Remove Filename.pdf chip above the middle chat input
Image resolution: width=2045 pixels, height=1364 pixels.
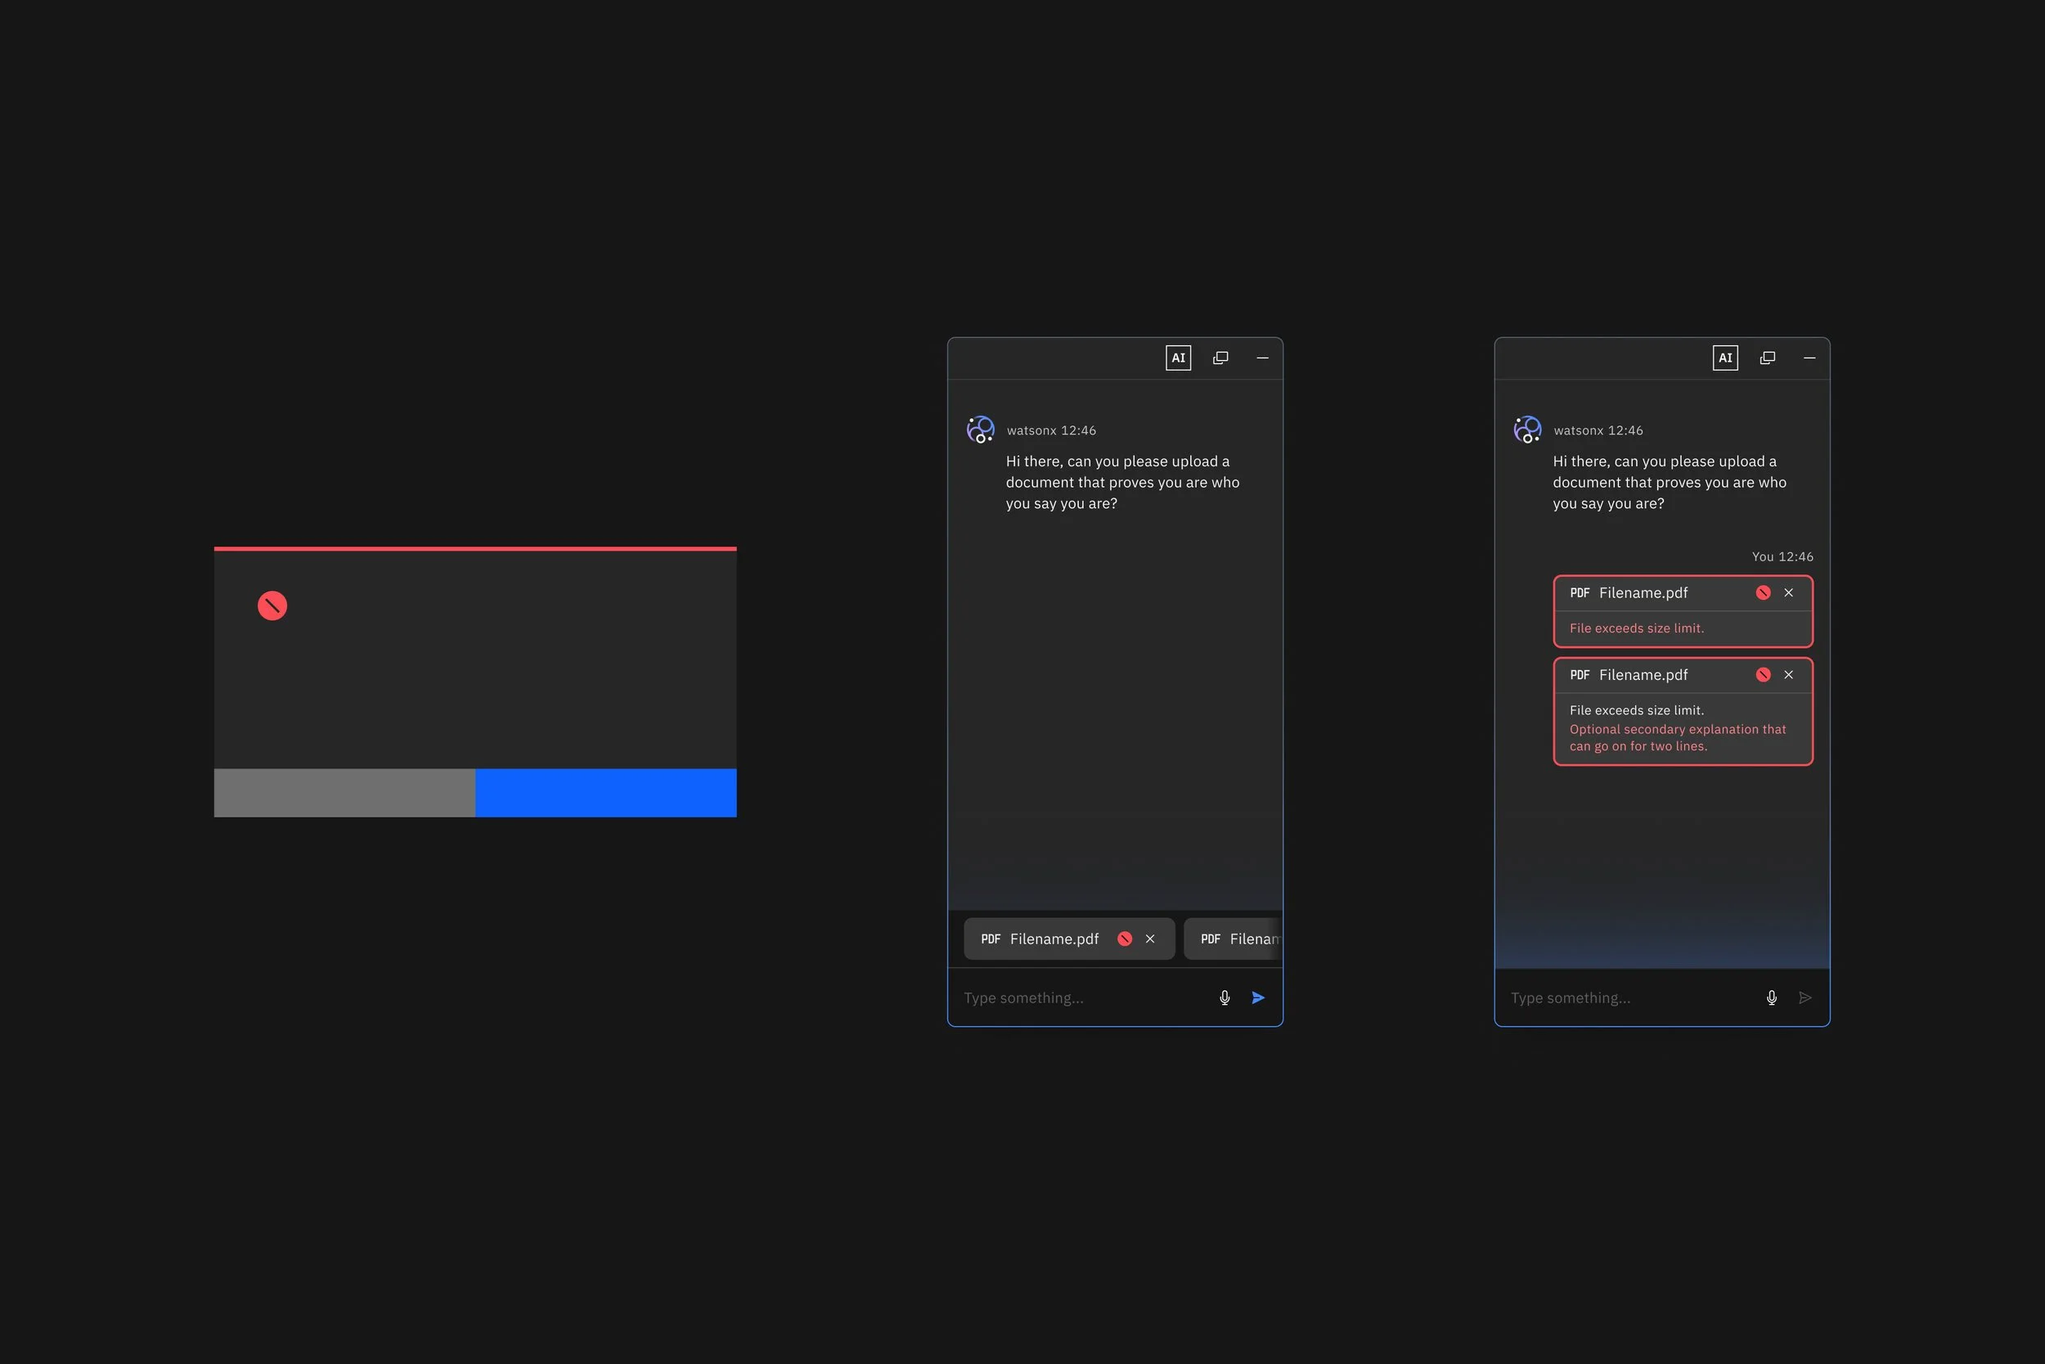[x=1150, y=939]
